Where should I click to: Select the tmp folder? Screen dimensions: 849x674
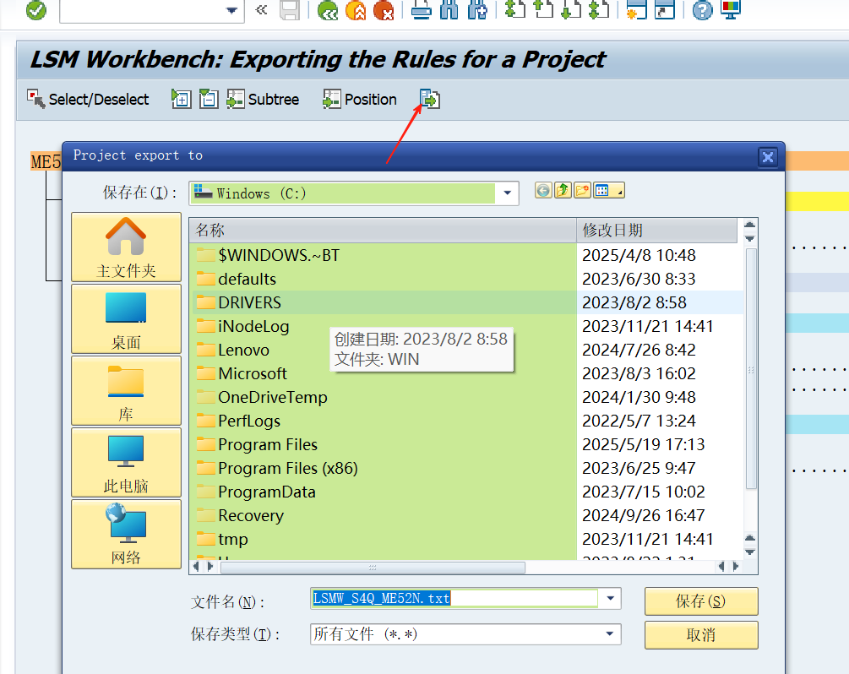[222, 539]
